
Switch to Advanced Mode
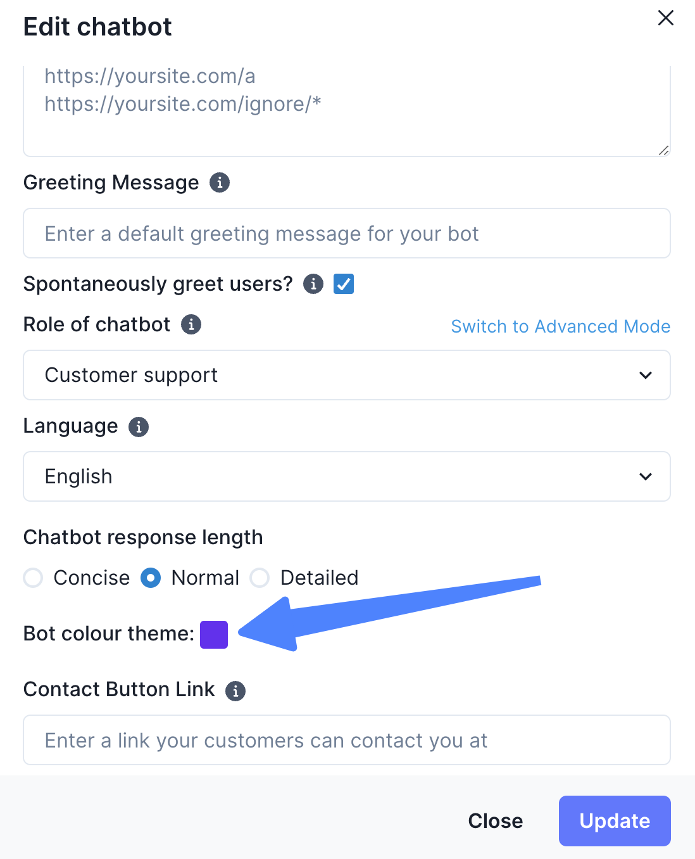click(x=560, y=326)
